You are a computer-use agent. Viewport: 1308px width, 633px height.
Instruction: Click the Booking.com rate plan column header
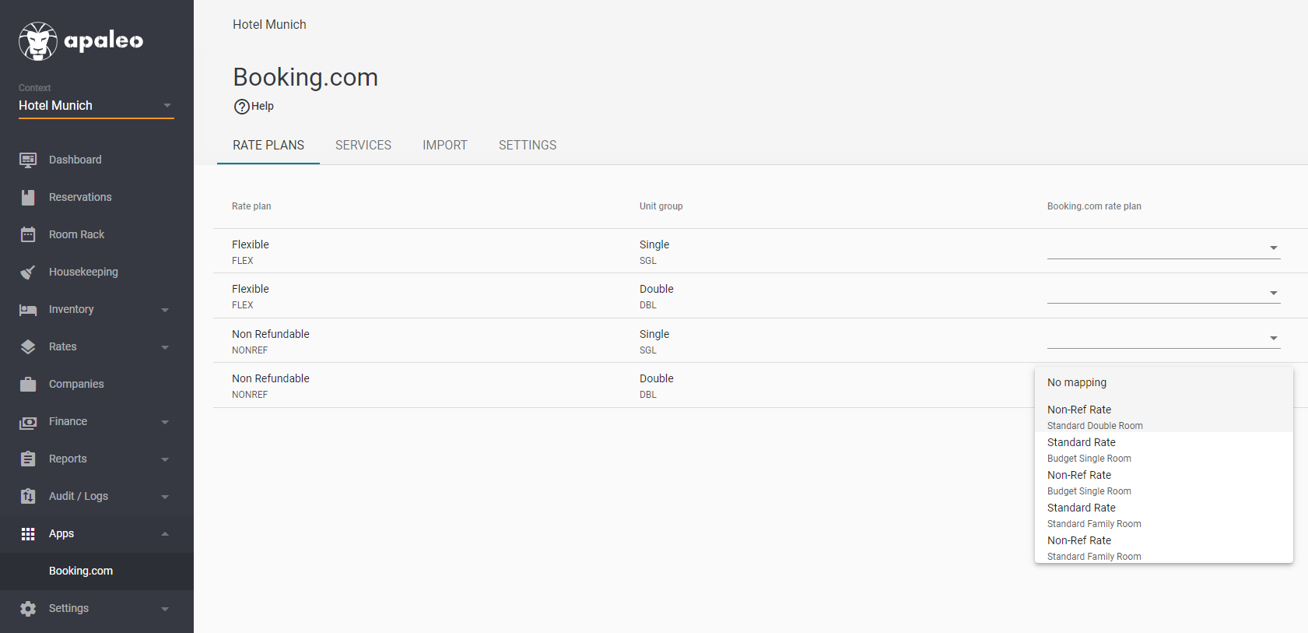click(1094, 206)
